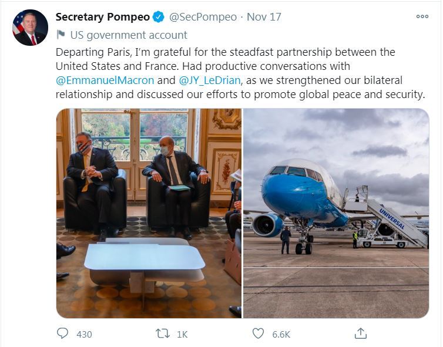Image resolution: width=443 pixels, height=347 pixels.
Task: Open the blue airplane photo
Action: coord(336,213)
